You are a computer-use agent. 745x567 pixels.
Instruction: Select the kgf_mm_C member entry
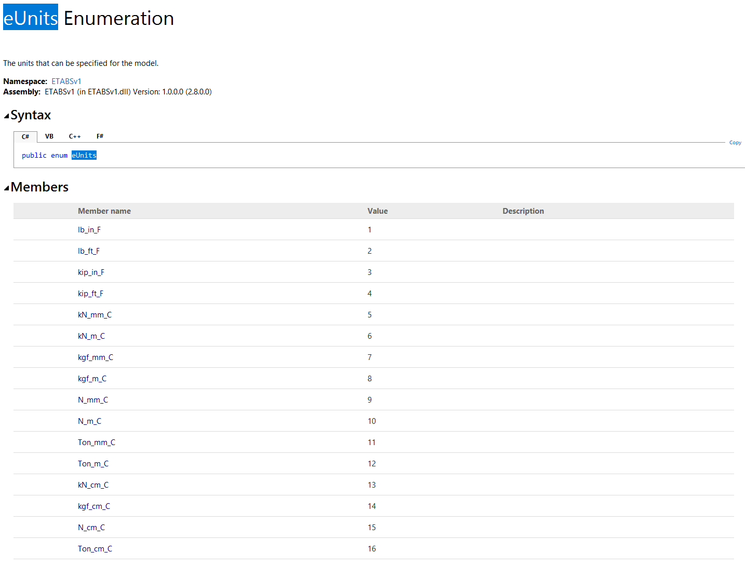[96, 357]
